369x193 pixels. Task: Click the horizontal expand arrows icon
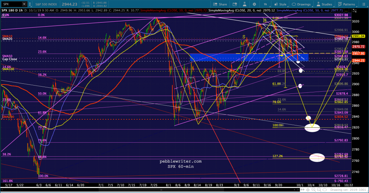303,190
